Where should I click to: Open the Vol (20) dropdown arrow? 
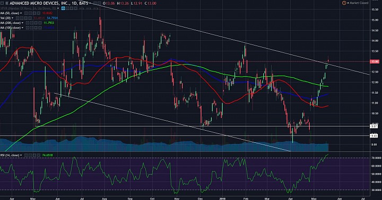12,18
